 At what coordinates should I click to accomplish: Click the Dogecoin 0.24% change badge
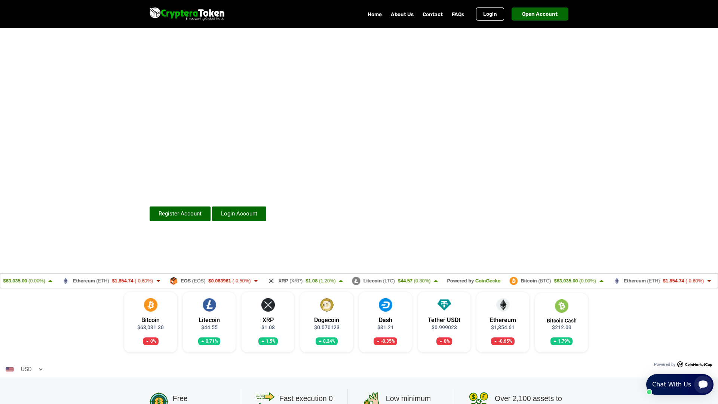point(327,341)
